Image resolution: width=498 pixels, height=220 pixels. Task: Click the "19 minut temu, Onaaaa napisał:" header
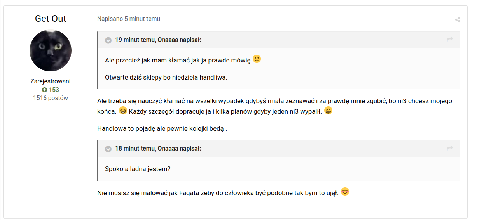pyautogui.click(x=158, y=40)
